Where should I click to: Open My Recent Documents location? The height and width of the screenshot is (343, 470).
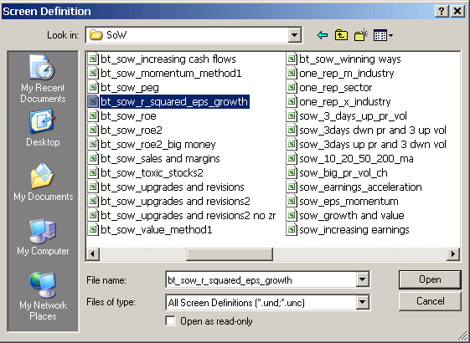tap(43, 79)
